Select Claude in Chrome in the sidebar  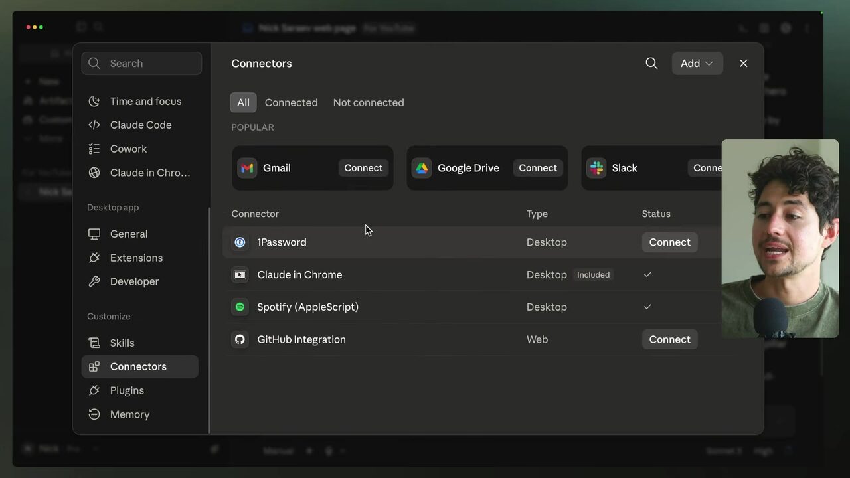(139, 173)
